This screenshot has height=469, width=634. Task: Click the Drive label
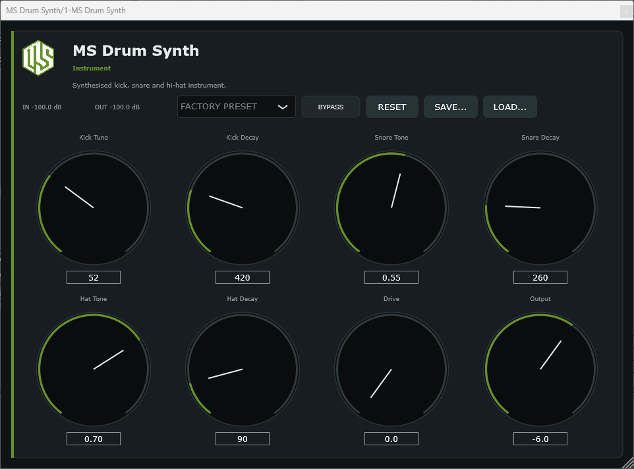pos(391,299)
